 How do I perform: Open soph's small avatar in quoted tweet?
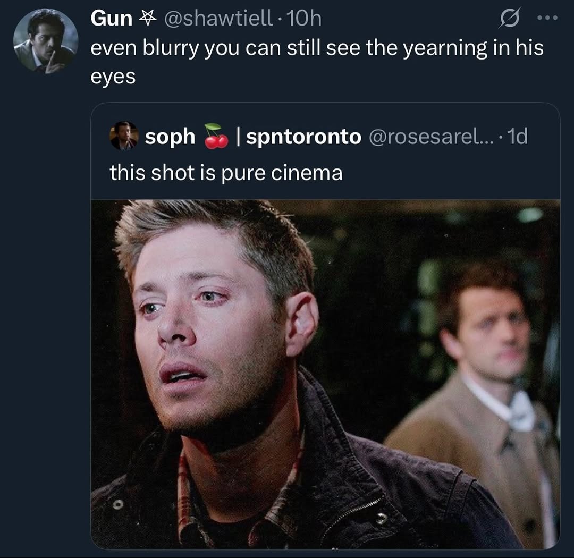[x=124, y=136]
